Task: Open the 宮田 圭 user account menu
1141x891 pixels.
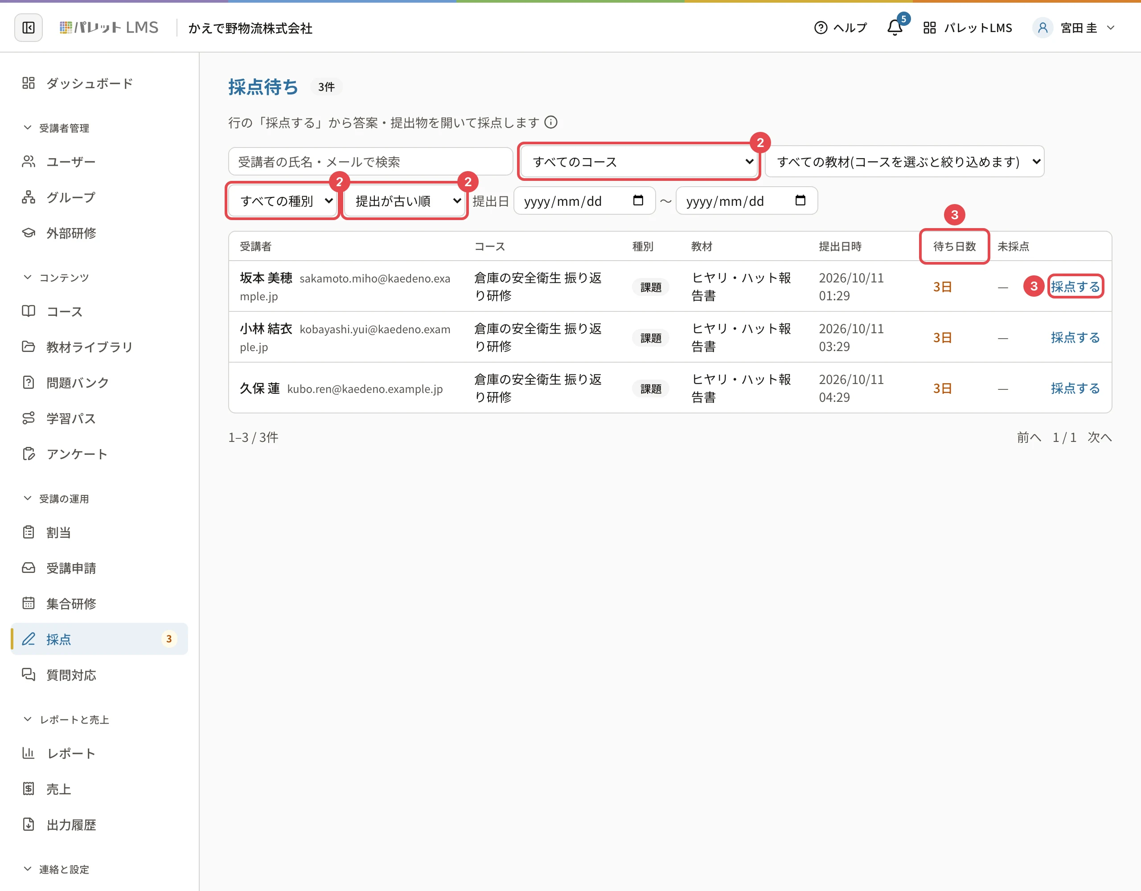Action: 1074,28
